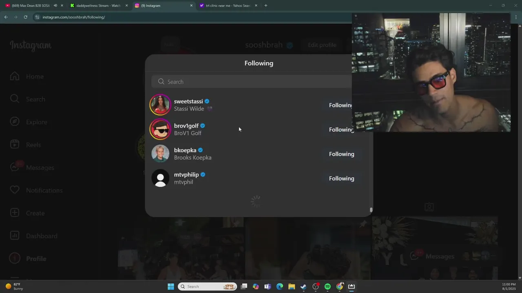This screenshot has width=522, height=293.
Task: Click the mtvphilip default avatar
Action: [160, 178]
